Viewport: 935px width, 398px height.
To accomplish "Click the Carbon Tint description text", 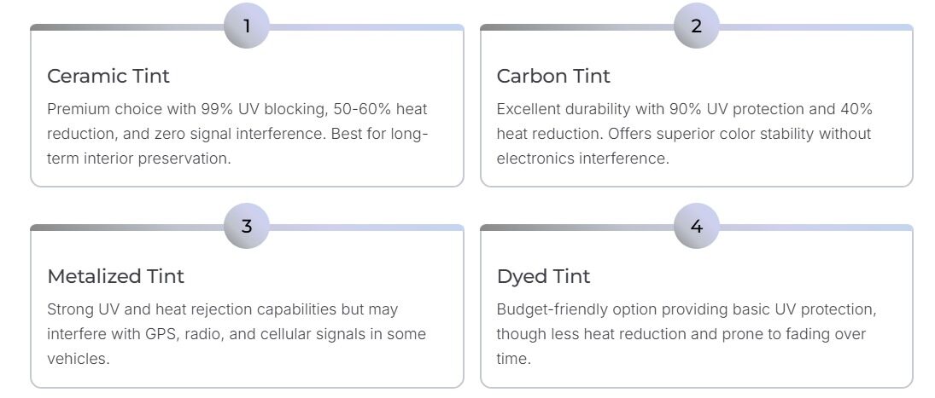I will coord(684,134).
